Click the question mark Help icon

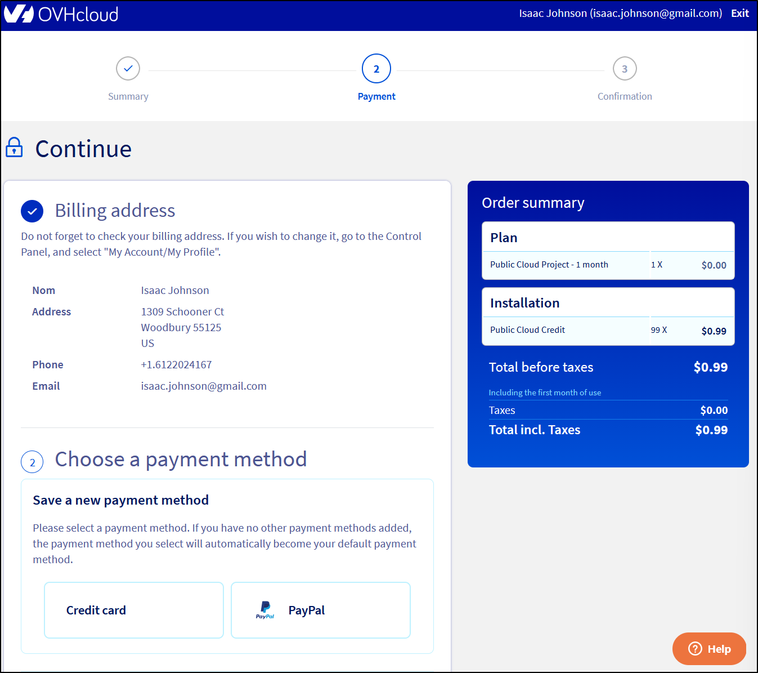tap(695, 649)
